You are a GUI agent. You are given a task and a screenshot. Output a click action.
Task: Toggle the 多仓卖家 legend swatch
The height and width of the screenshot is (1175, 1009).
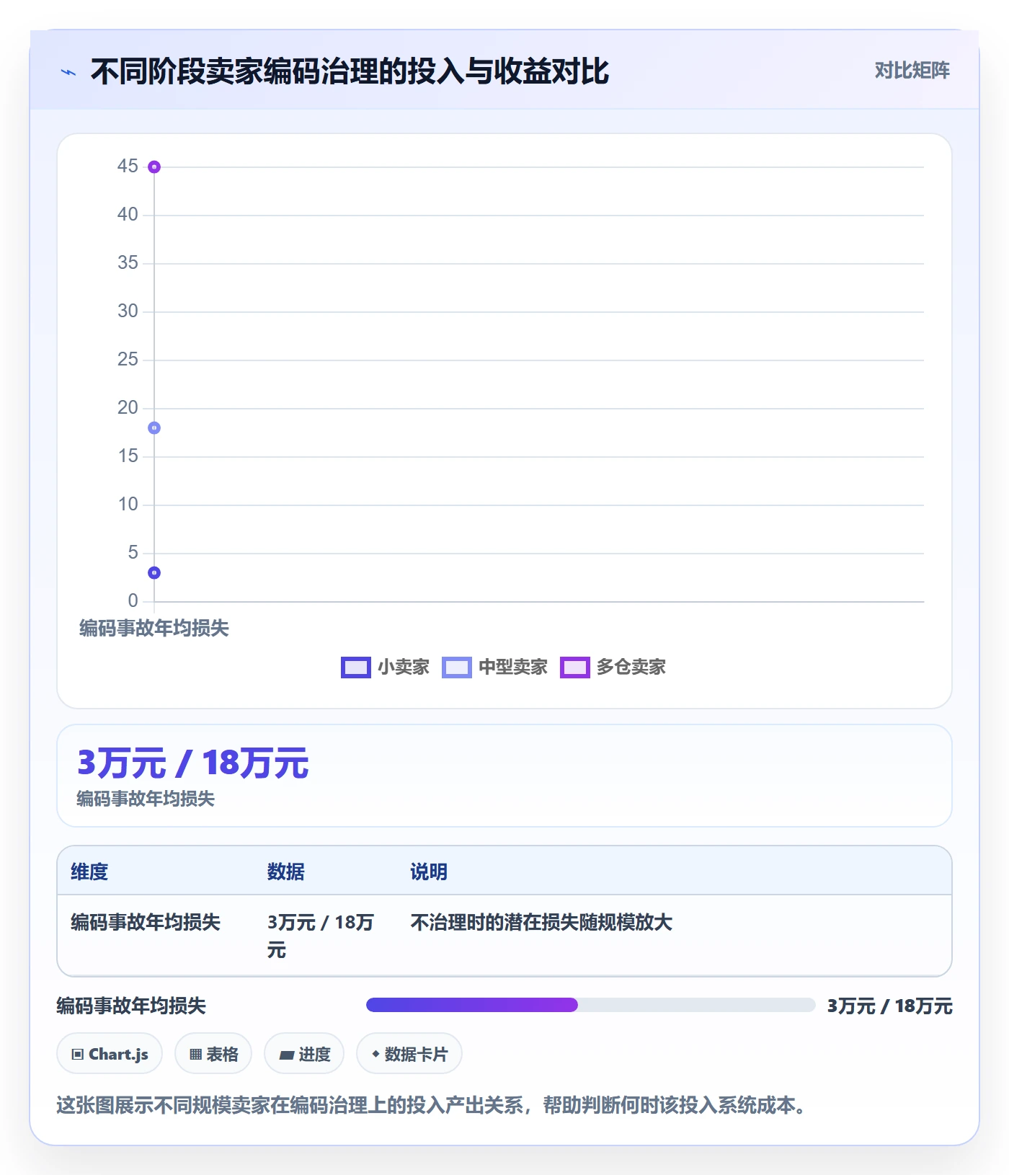click(574, 668)
